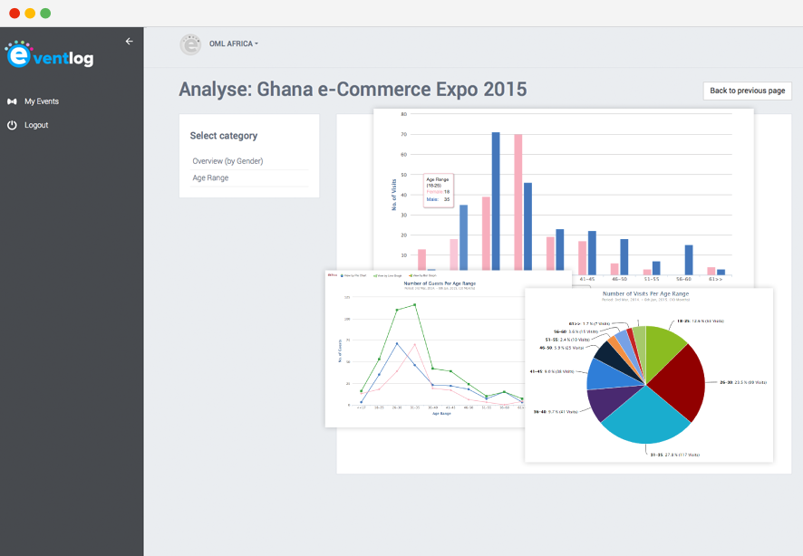The height and width of the screenshot is (556, 803).
Task: Click the purple 36-40 pie slice
Action: click(x=612, y=401)
